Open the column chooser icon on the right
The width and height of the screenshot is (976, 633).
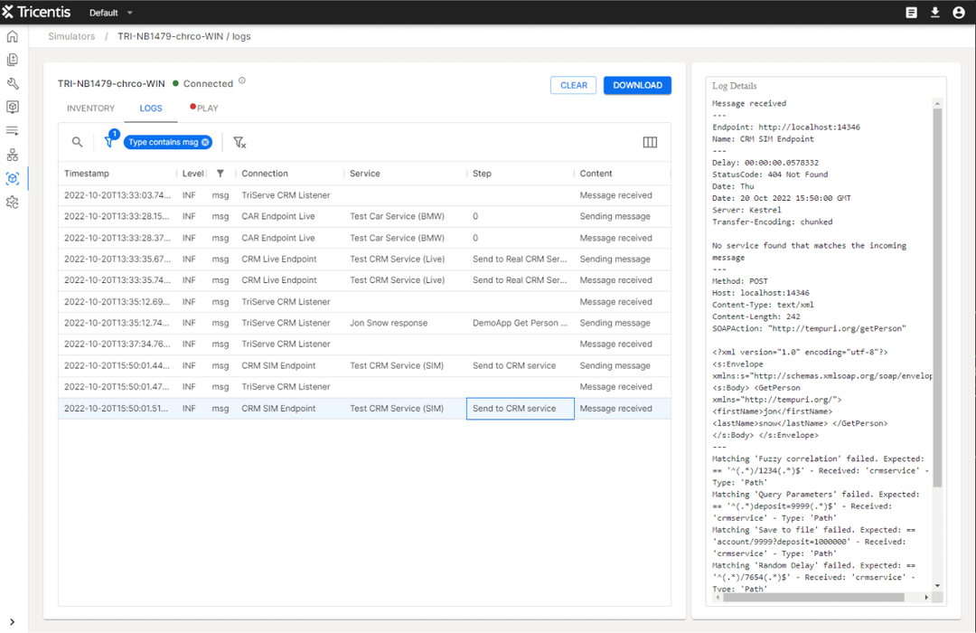[649, 142]
